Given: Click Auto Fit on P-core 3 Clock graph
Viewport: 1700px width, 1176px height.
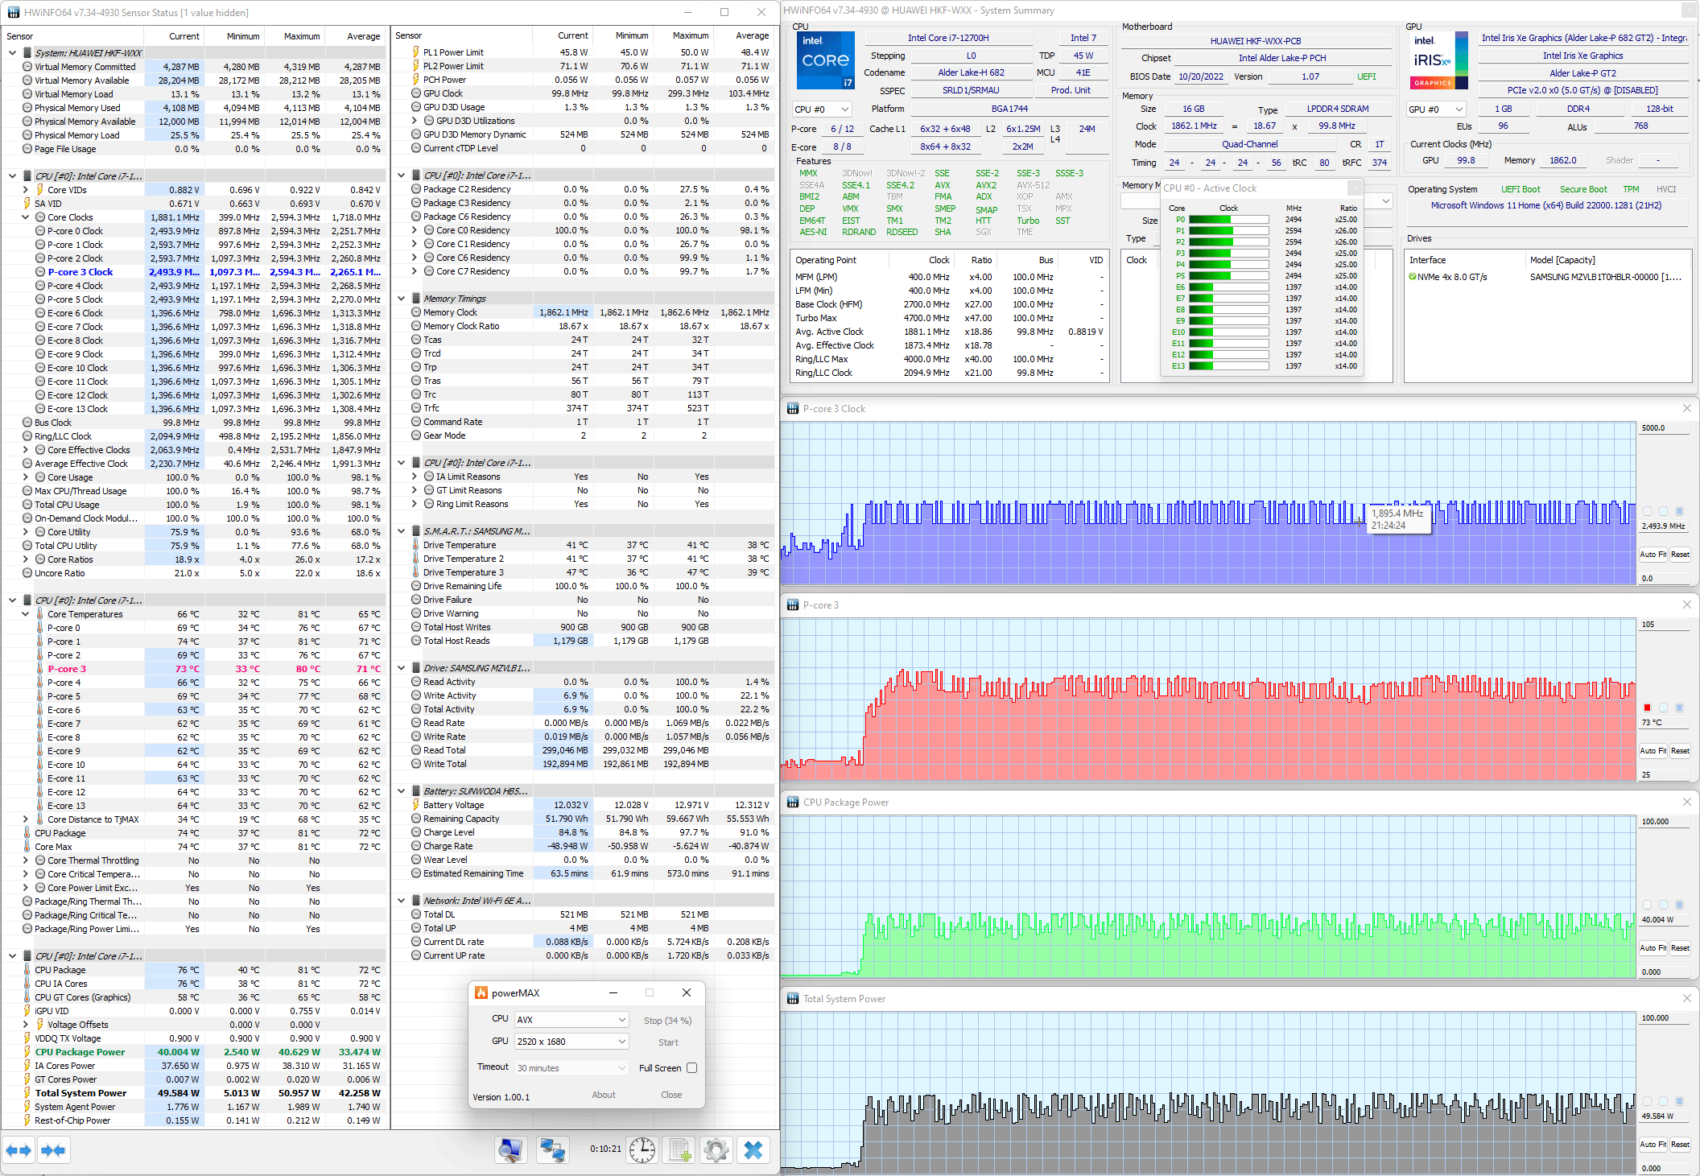Looking at the screenshot, I should point(1652,555).
